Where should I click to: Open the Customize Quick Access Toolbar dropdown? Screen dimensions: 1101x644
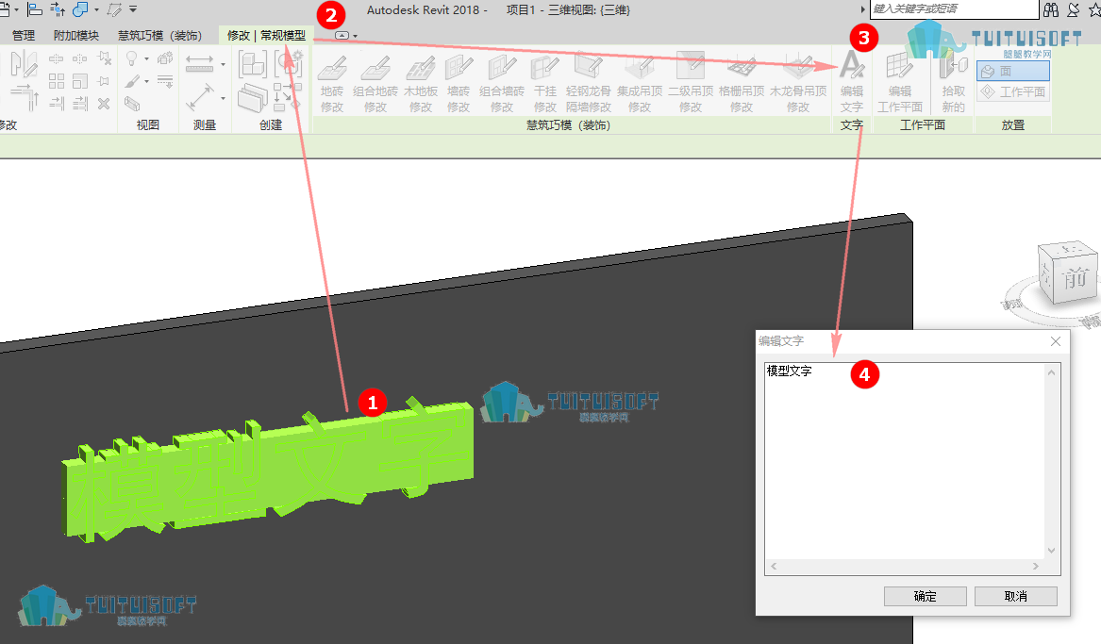pos(133,9)
